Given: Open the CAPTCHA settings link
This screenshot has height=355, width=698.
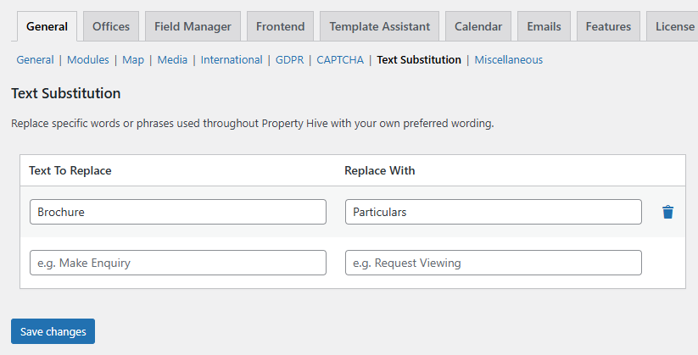Looking at the screenshot, I should point(340,59).
